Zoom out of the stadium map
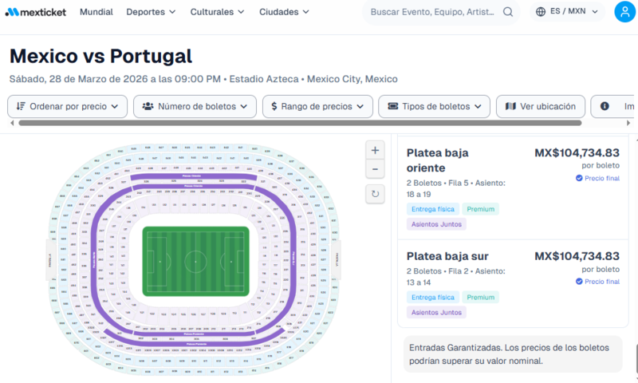 coord(376,169)
